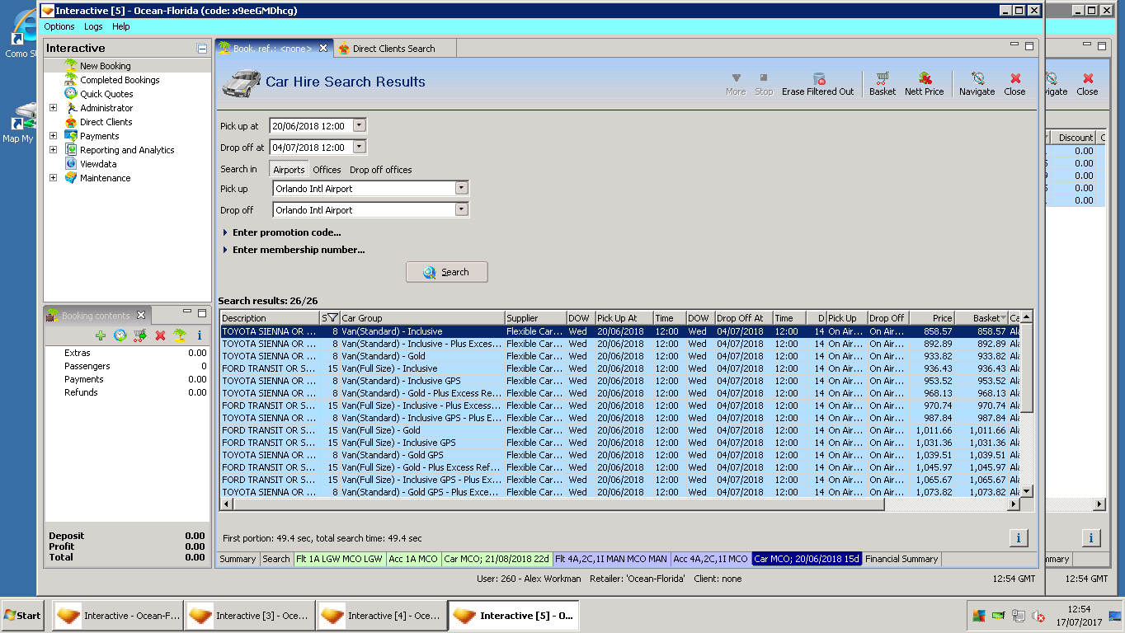The image size is (1125, 633).
Task: Click the greyed Stop icon
Action: (764, 78)
